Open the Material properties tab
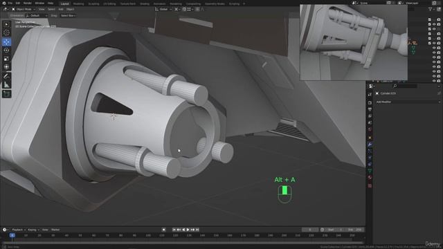Screen dimensions: 443x249 pyautogui.click(x=370, y=178)
